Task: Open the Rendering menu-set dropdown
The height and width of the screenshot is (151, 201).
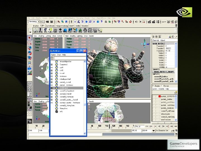Action: (39, 22)
